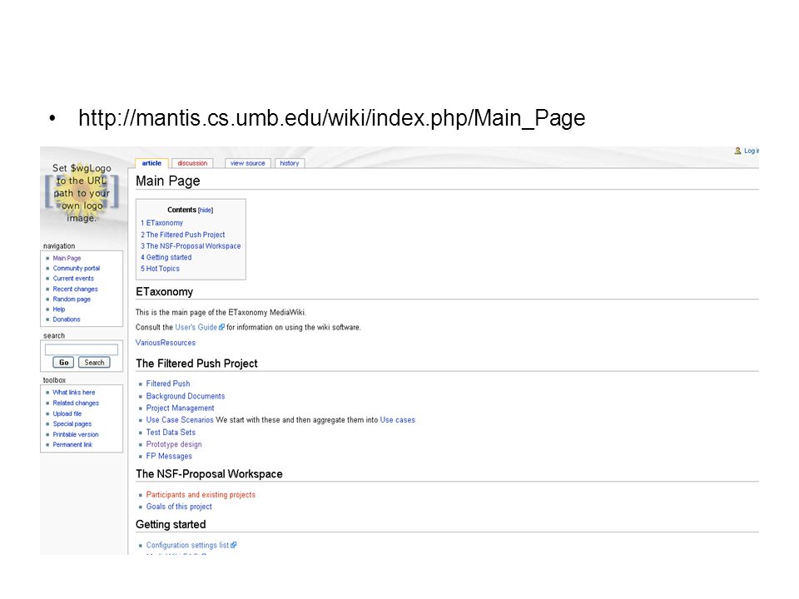The height and width of the screenshot is (599, 799).
Task: Open Background Documents link
Action: point(186,396)
